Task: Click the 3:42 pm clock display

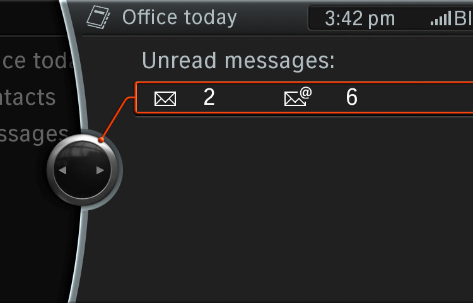Action: 359,19
